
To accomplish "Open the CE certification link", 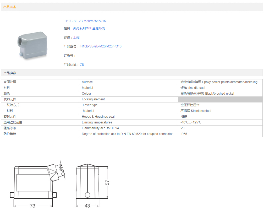I will [x=82, y=64].
